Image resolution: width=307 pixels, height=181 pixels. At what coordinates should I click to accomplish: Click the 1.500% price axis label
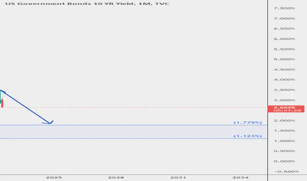[x=284, y=131]
